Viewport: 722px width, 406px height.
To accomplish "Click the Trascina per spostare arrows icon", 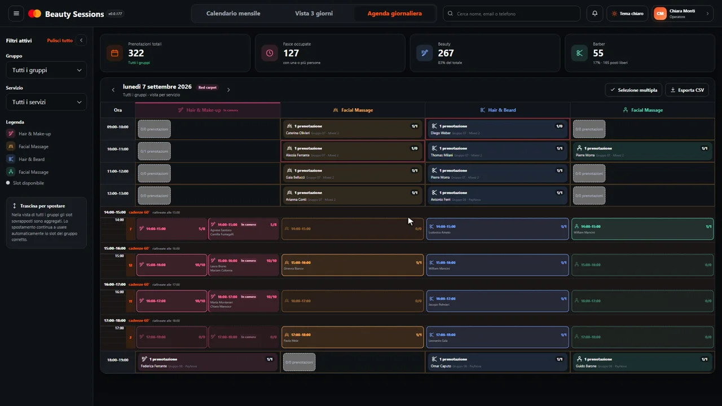I will point(14,206).
